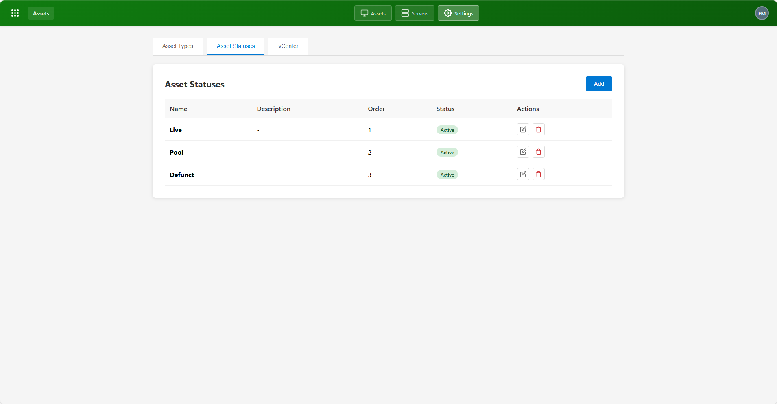Click the blue Add button
Image resolution: width=777 pixels, height=404 pixels.
tap(599, 84)
